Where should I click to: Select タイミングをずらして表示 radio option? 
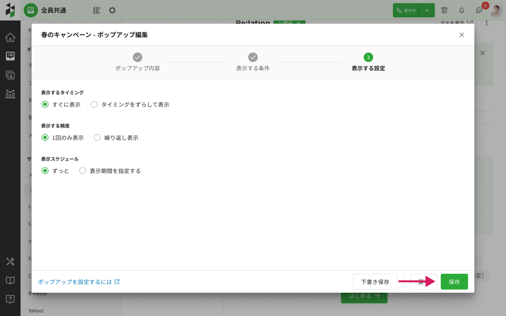point(94,105)
